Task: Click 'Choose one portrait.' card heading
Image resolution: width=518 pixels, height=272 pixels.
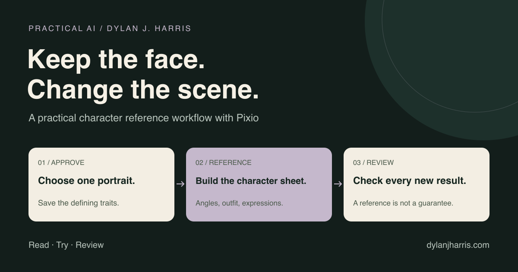Action: [x=86, y=181]
